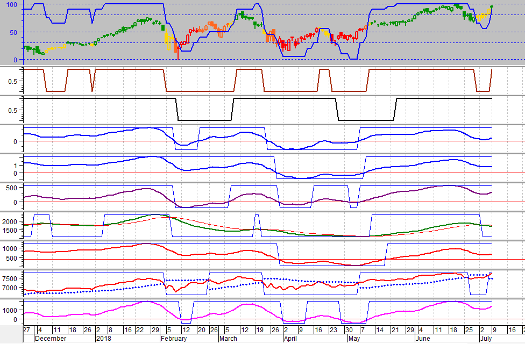Select the 2018 year label on the axis
525x344 pixels.
tap(103, 339)
